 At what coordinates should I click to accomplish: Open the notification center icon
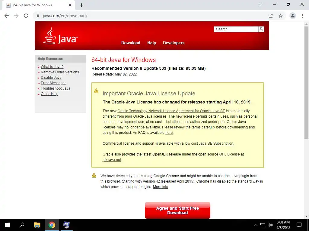[x=299, y=225]
